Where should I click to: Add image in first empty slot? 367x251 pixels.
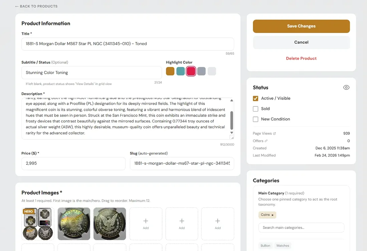click(145, 224)
